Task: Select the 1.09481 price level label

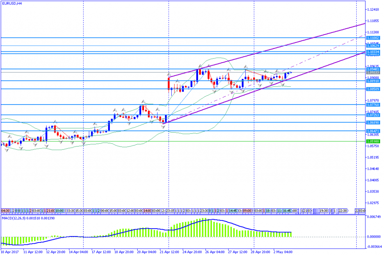Action: (373, 69)
